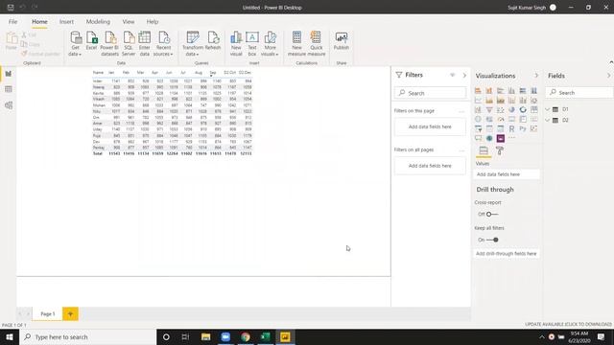Click Publish in the ribbon
Image resolution: width=614 pixels, height=345 pixels.
tap(342, 41)
